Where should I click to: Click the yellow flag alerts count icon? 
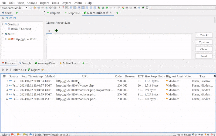click(x=24, y=134)
